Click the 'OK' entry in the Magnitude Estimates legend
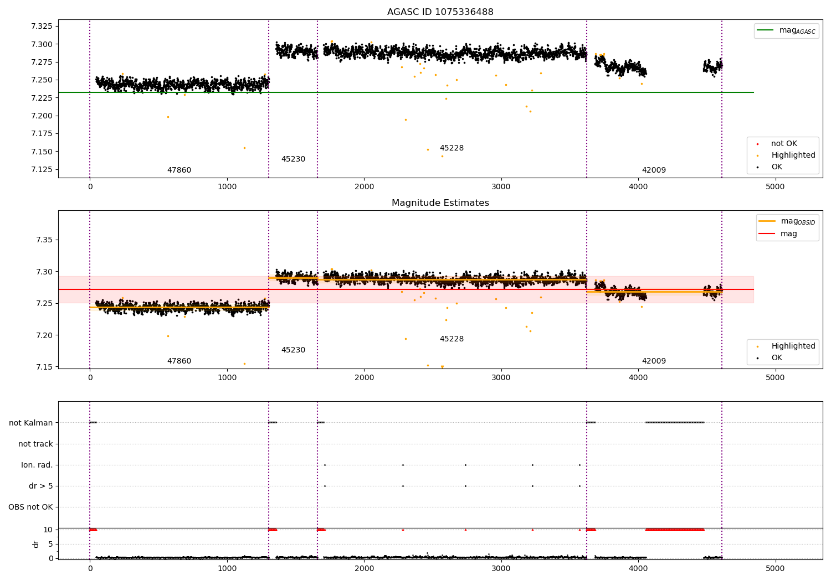This screenshot has width=831, height=581. pyautogui.click(x=777, y=358)
